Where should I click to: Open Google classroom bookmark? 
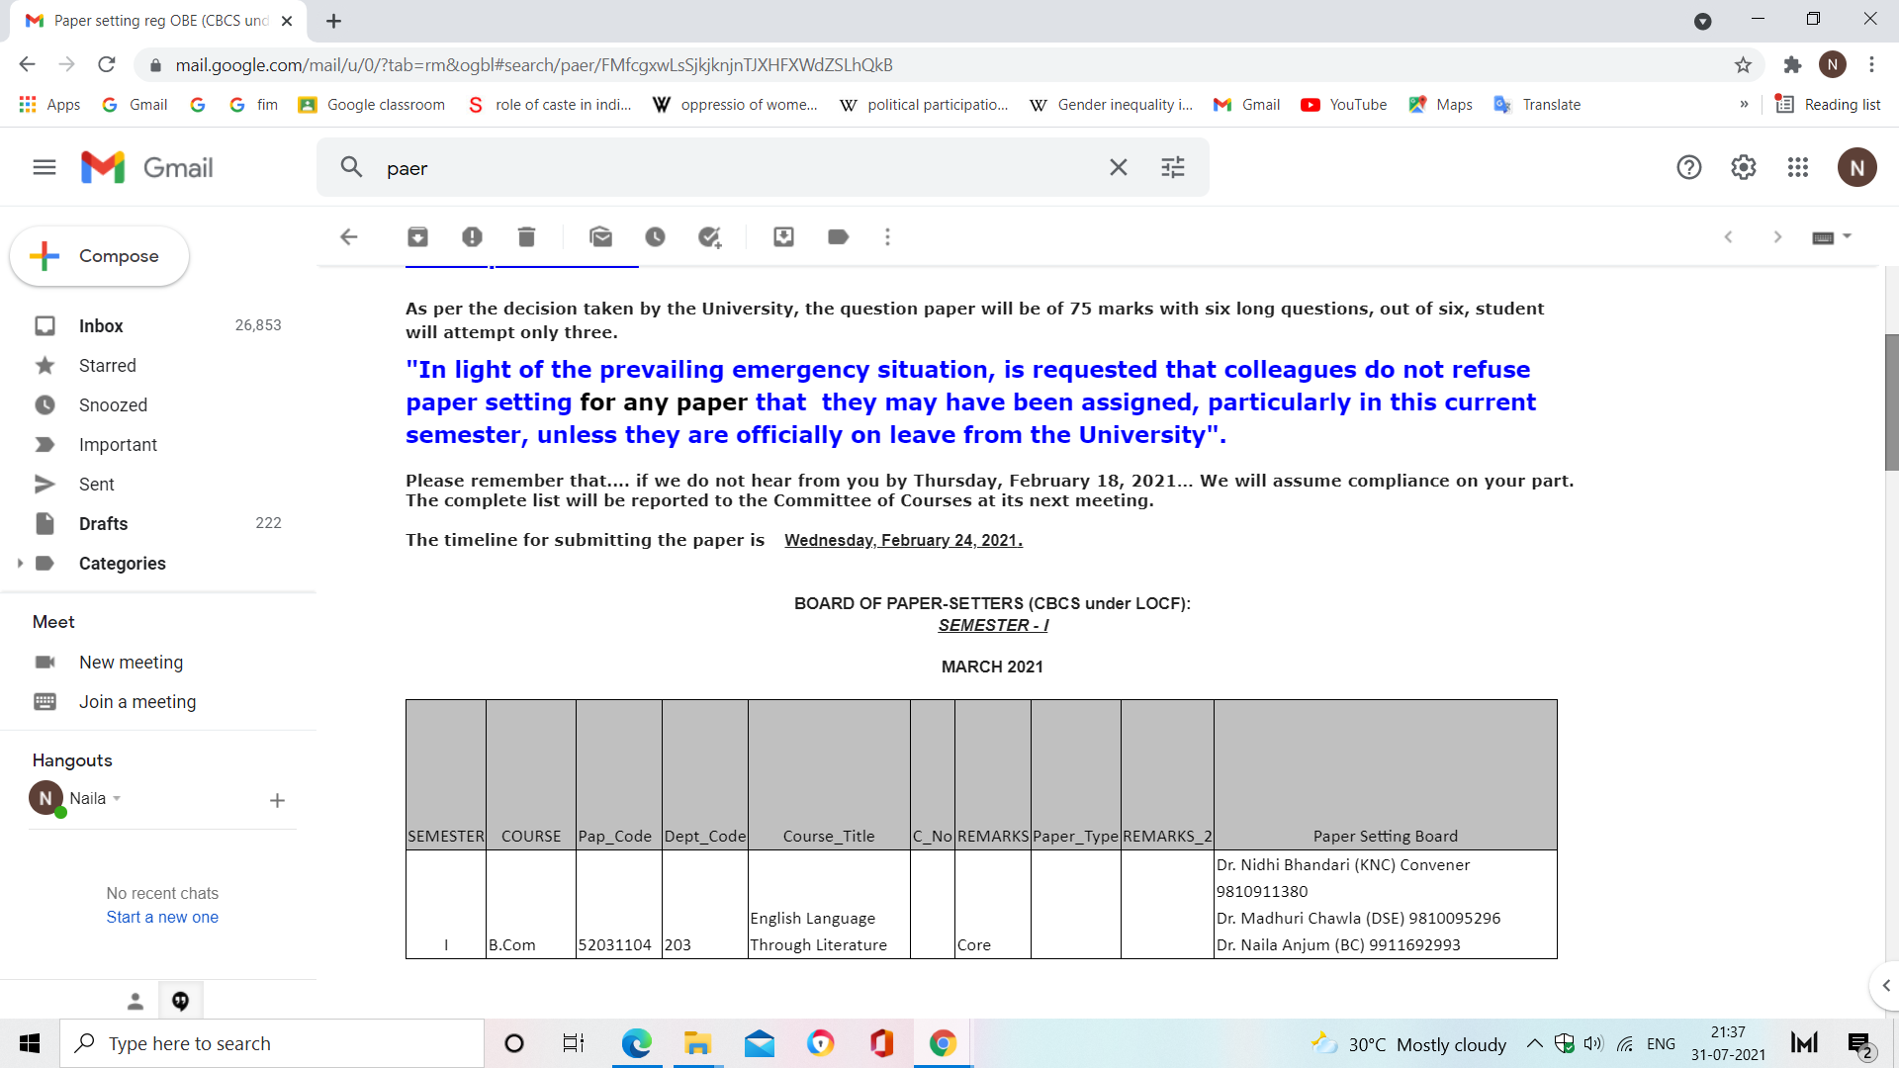click(372, 105)
